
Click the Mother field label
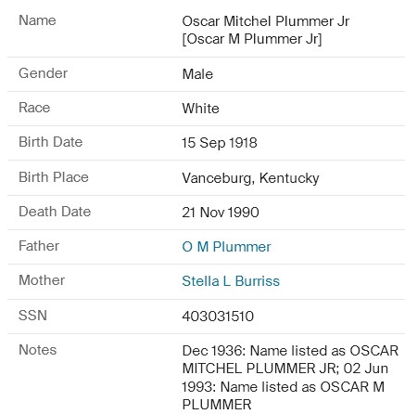[x=42, y=280]
